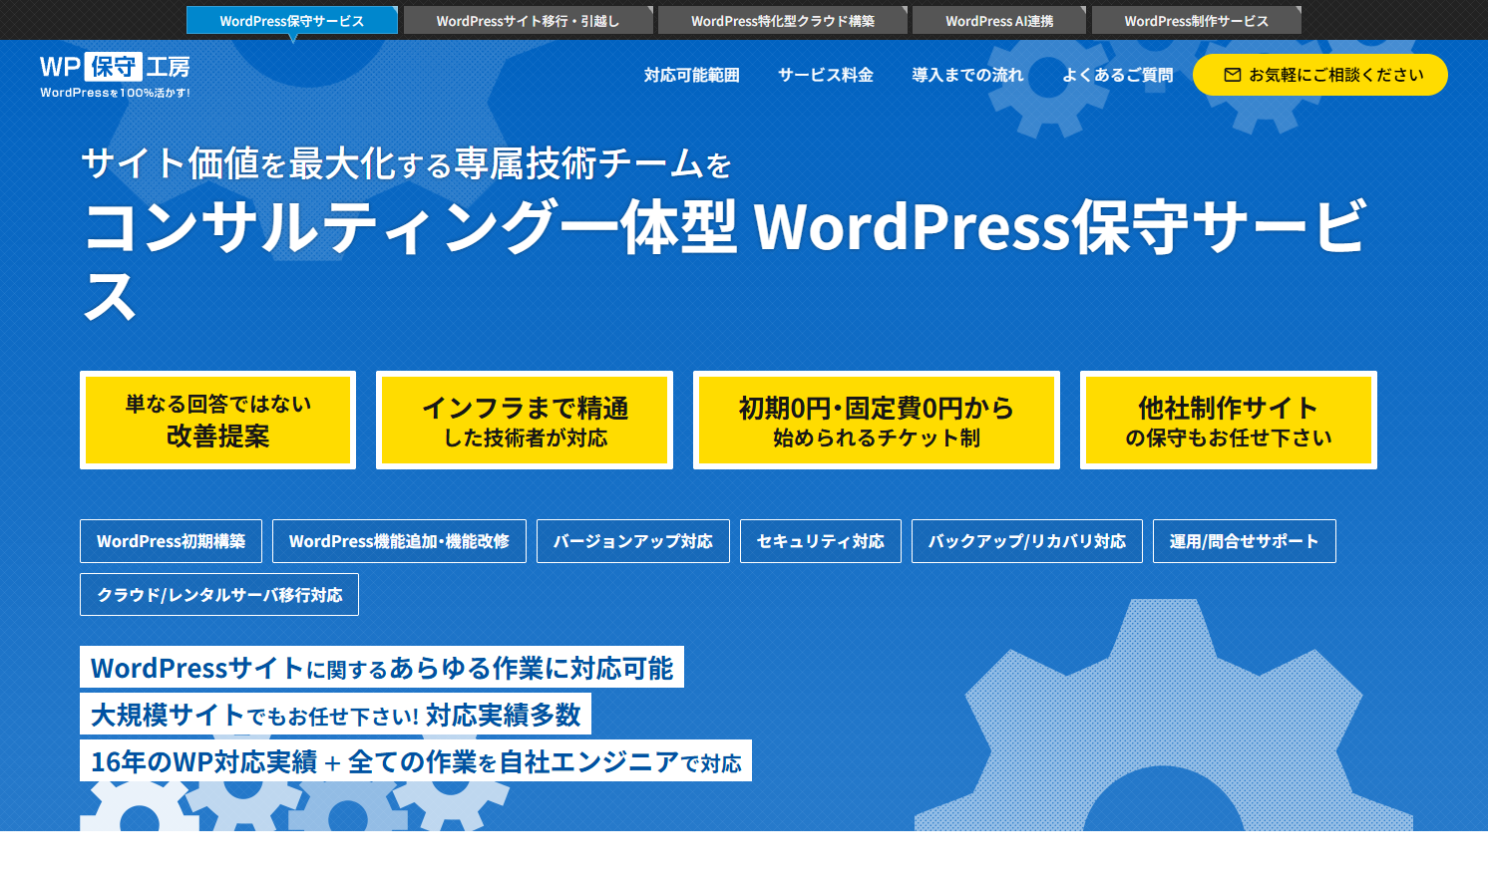The width and height of the screenshot is (1488, 879).
Task: Select the WordPress初期構築 service tag
Action: [171, 540]
